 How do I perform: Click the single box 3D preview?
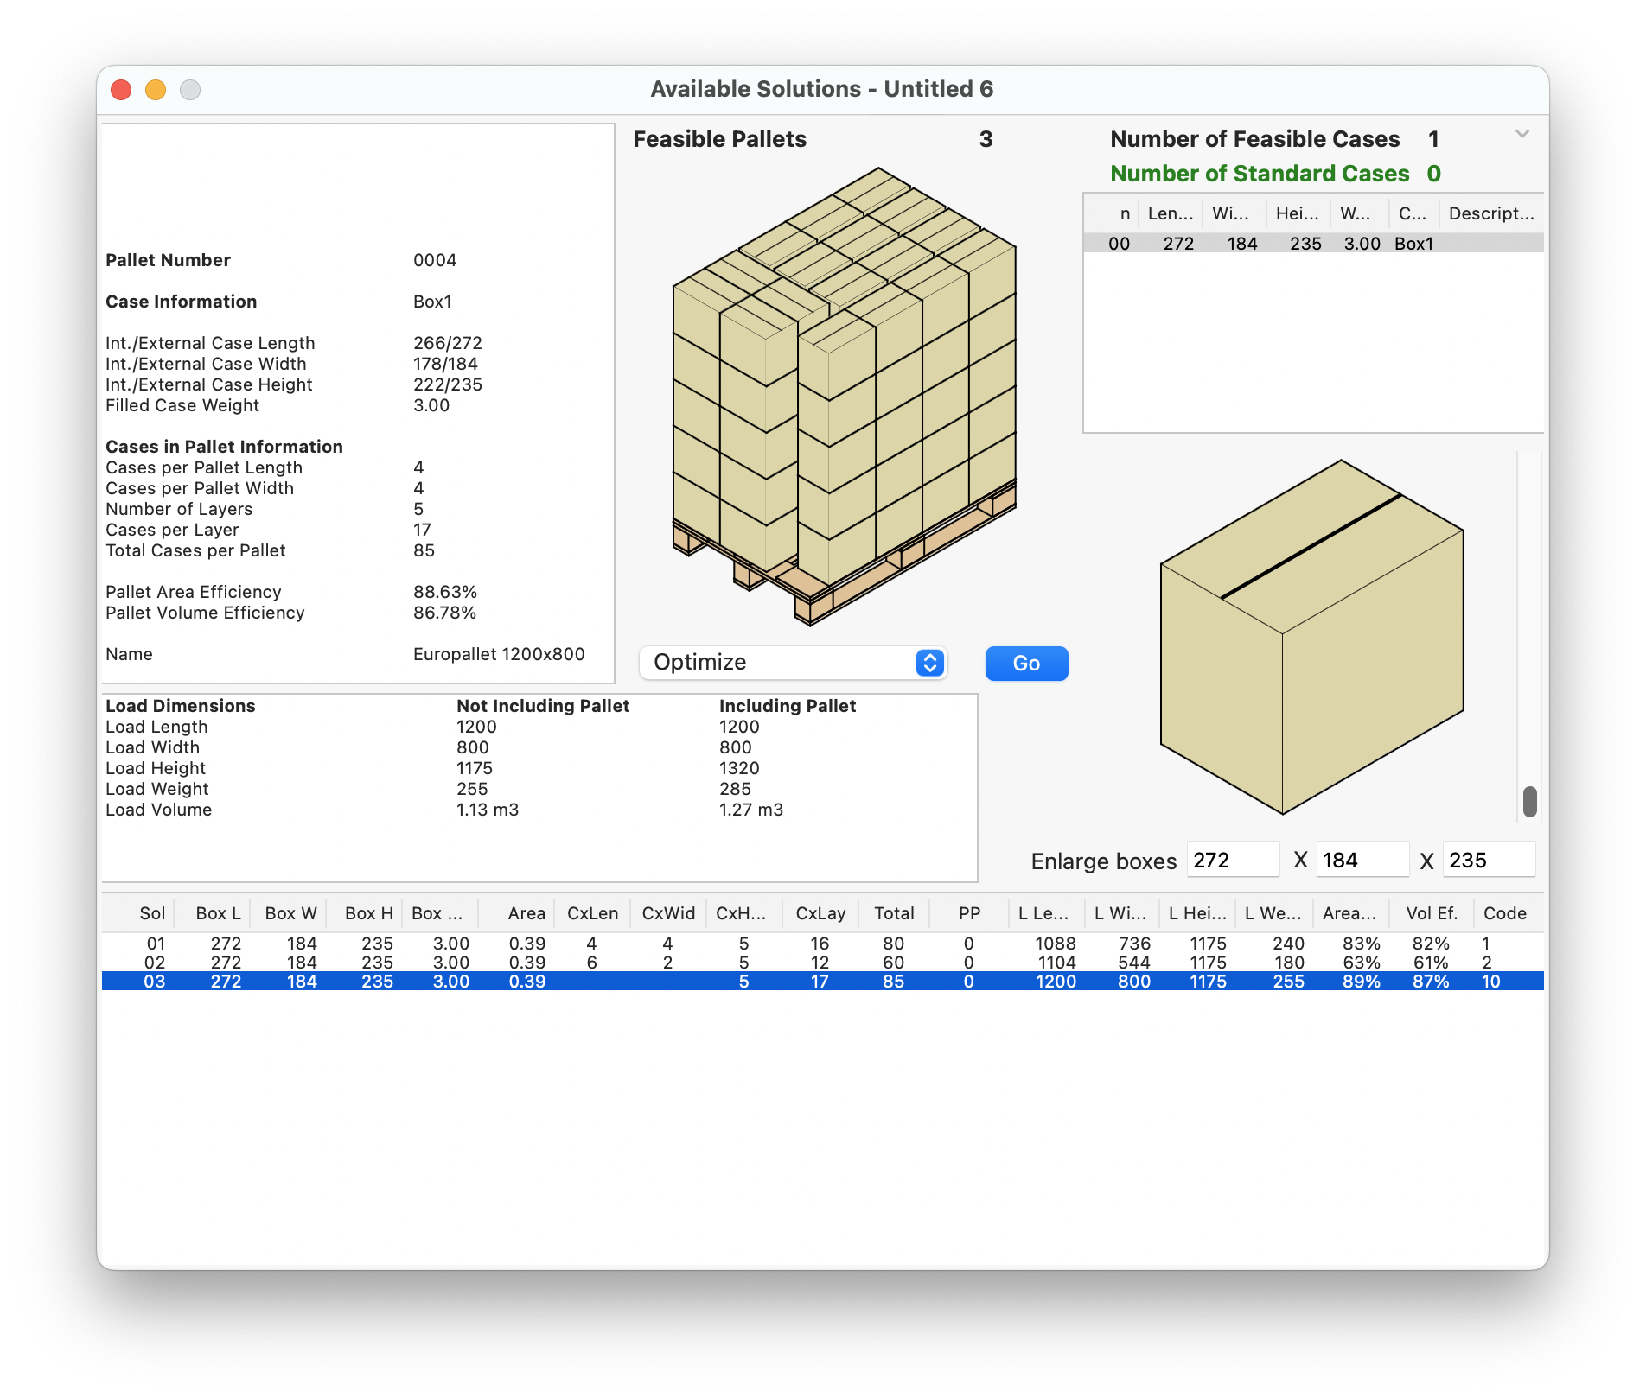pos(1311,637)
